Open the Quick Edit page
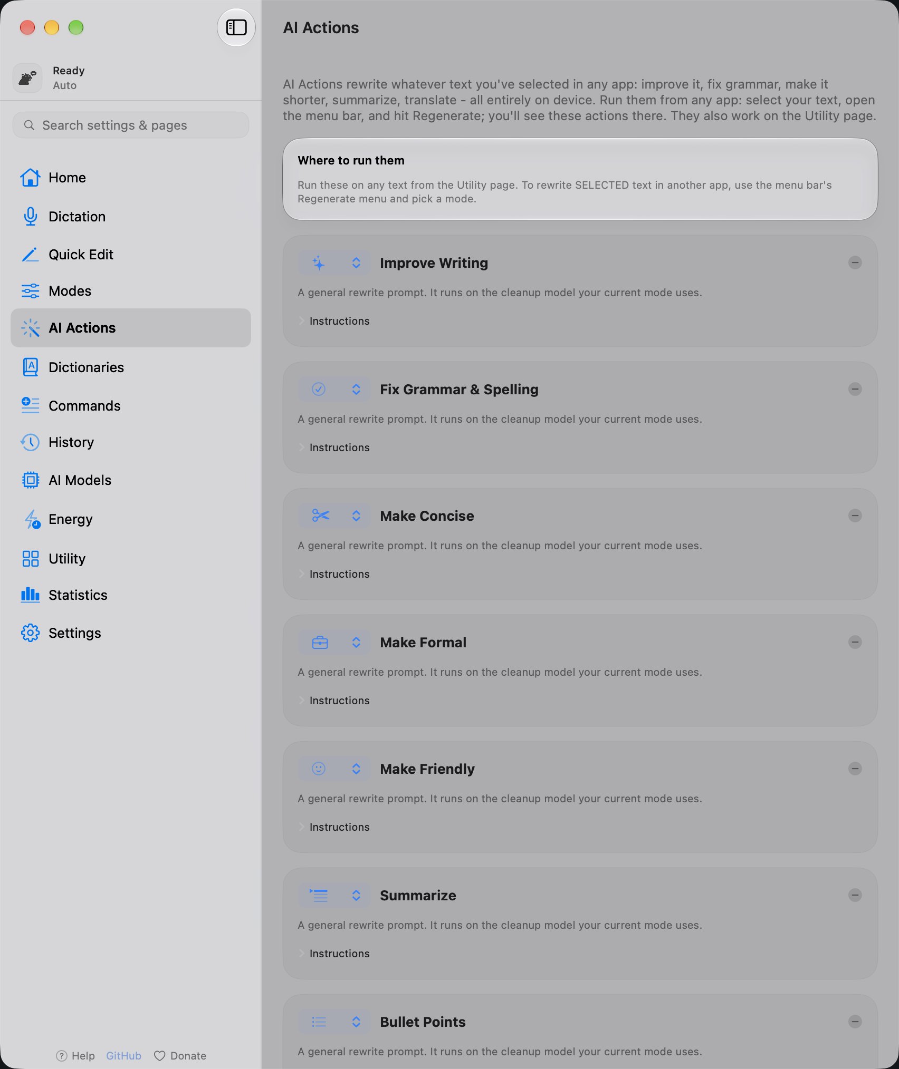 [130, 255]
